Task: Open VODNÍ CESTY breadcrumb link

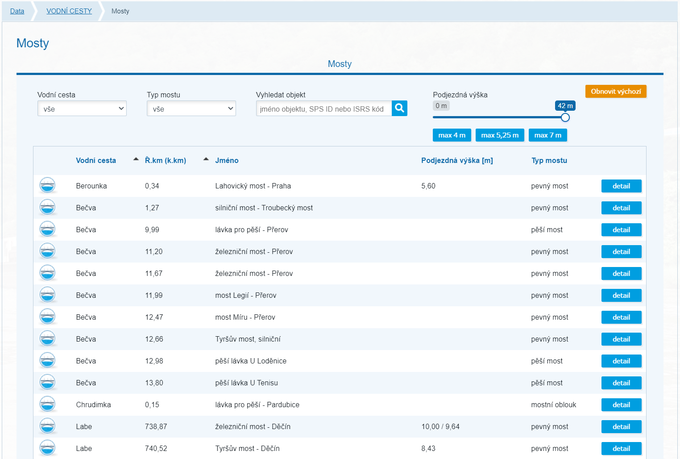Action: 69,11
